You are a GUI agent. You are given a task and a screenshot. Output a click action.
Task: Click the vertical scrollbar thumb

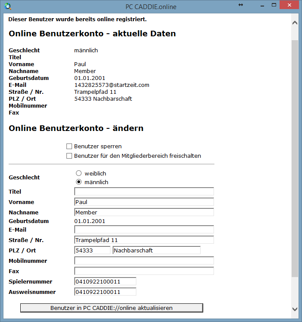click(x=295, y=158)
